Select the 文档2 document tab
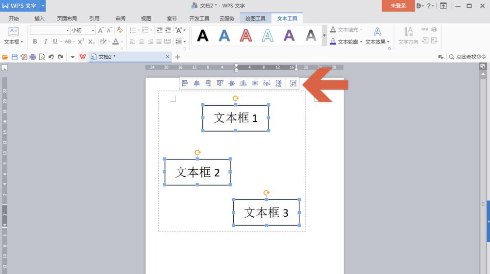490x274 pixels. (130, 57)
